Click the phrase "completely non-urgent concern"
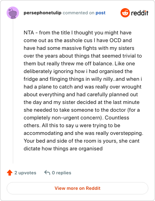 [x=62, y=118]
